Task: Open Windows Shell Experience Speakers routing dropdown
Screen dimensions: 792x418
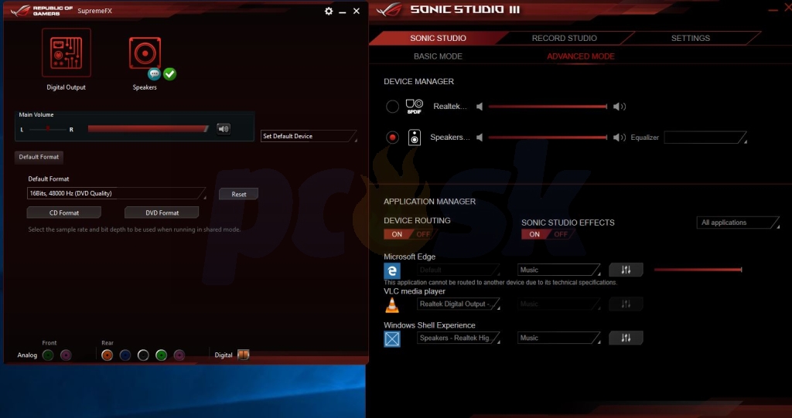Action: (459, 338)
